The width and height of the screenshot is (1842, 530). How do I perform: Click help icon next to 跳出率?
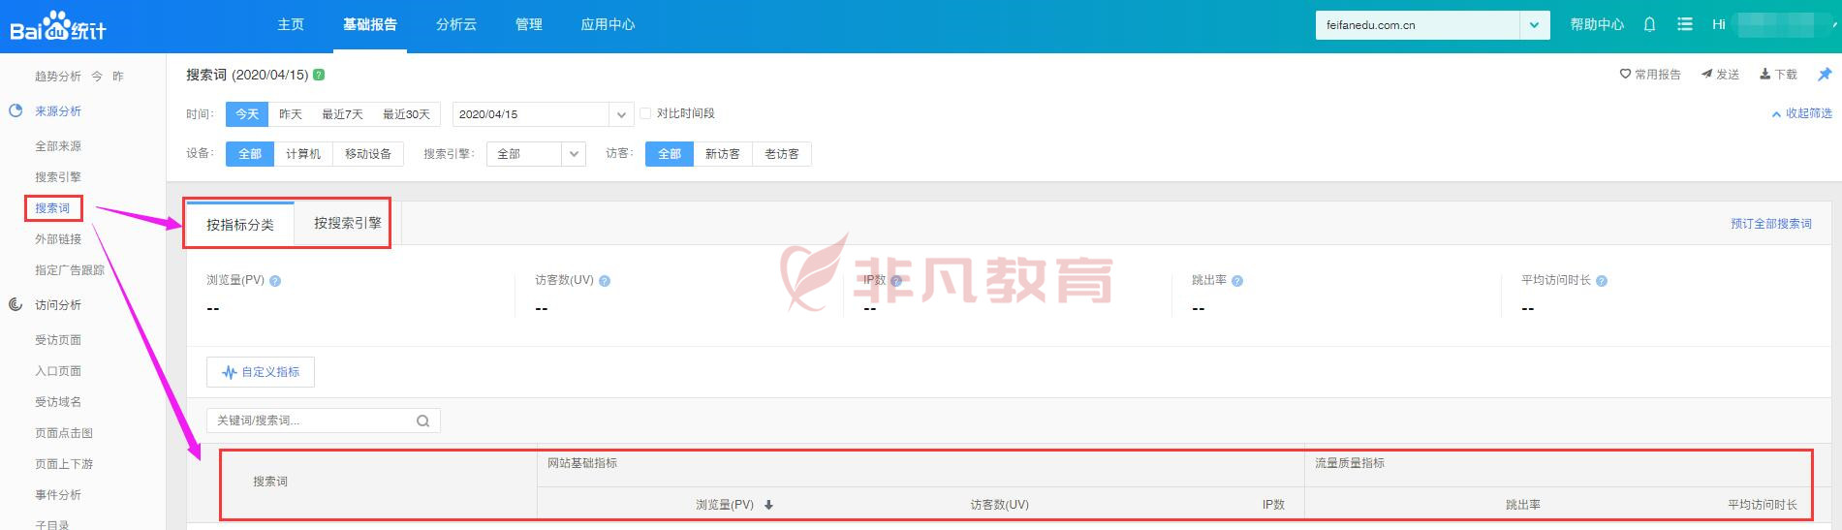[x=1237, y=281]
